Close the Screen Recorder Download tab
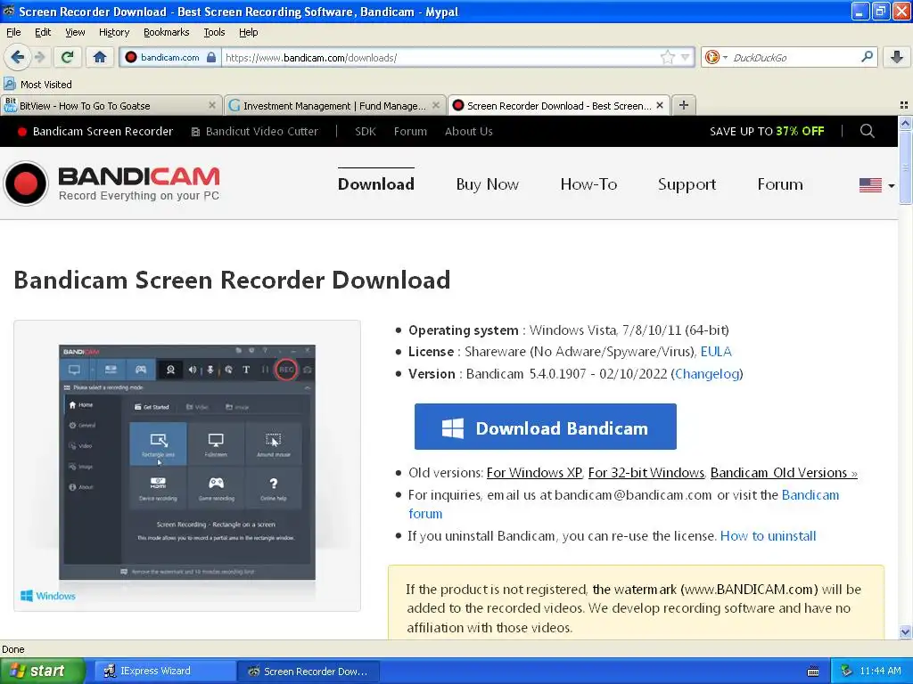The width and height of the screenshot is (913, 684). pos(660,105)
